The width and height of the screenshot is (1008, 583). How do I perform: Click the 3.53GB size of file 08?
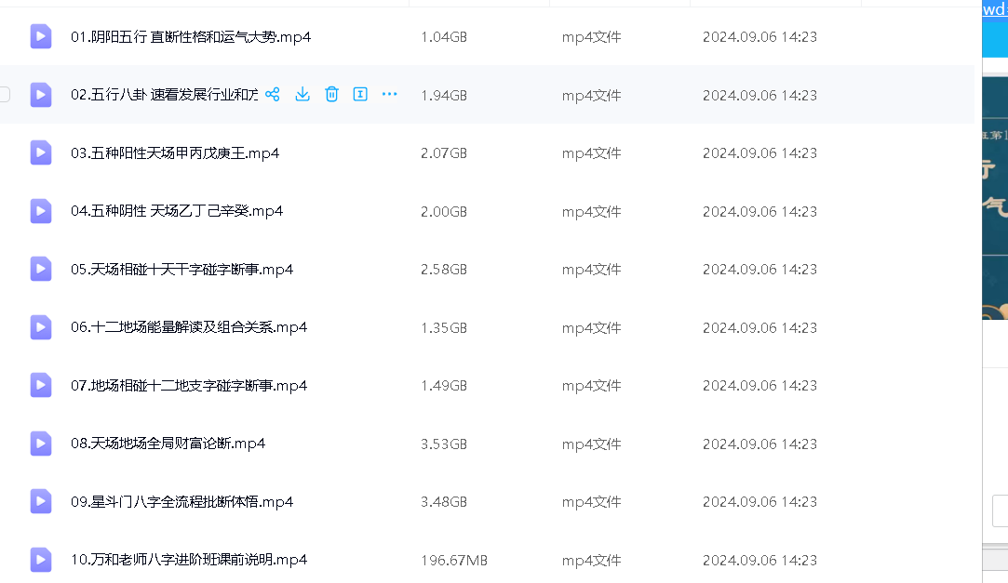pyautogui.click(x=444, y=444)
